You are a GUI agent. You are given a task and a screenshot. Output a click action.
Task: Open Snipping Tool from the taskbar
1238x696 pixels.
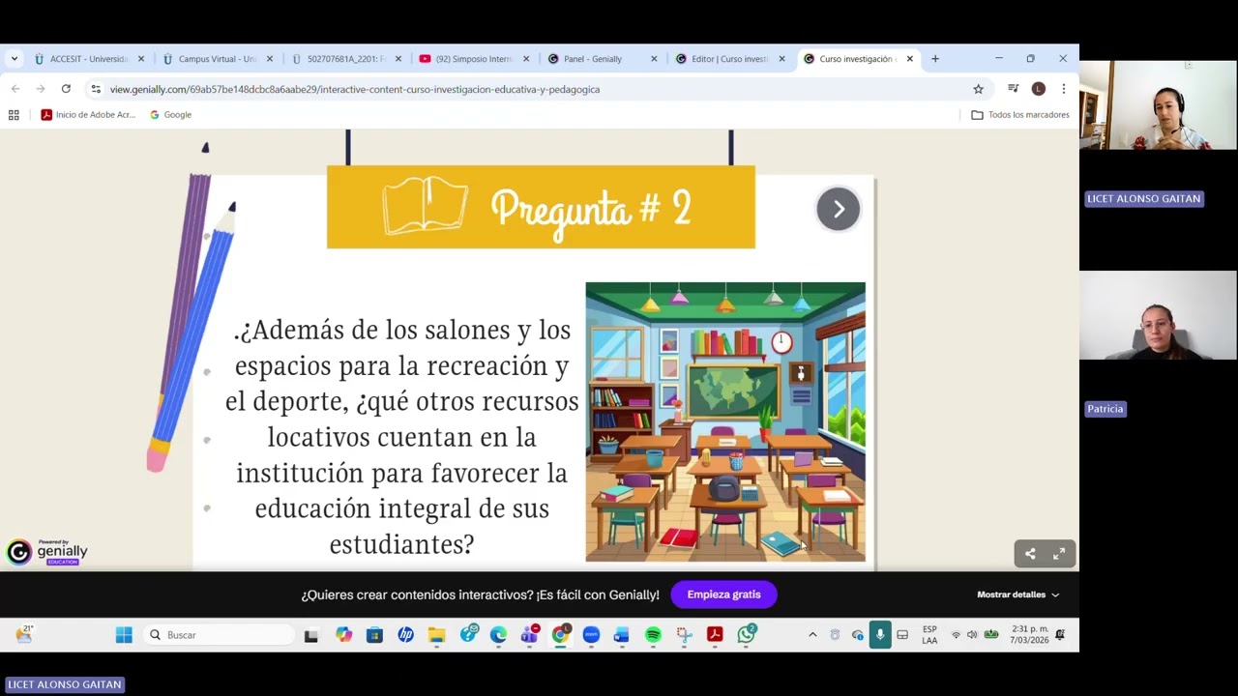(684, 635)
